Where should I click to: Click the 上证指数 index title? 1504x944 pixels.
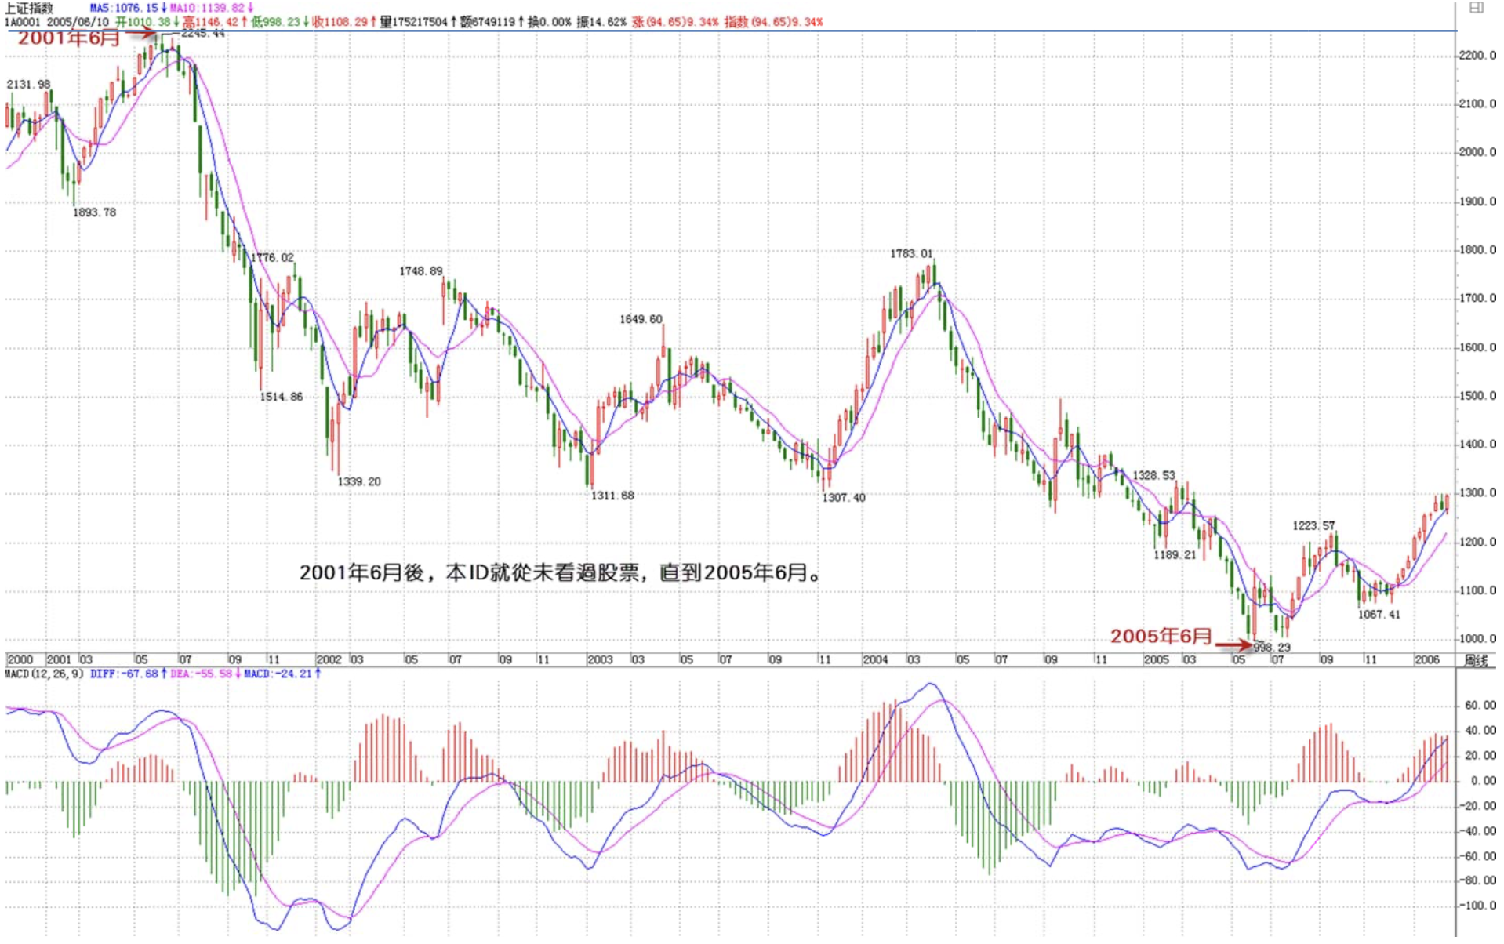(x=29, y=8)
